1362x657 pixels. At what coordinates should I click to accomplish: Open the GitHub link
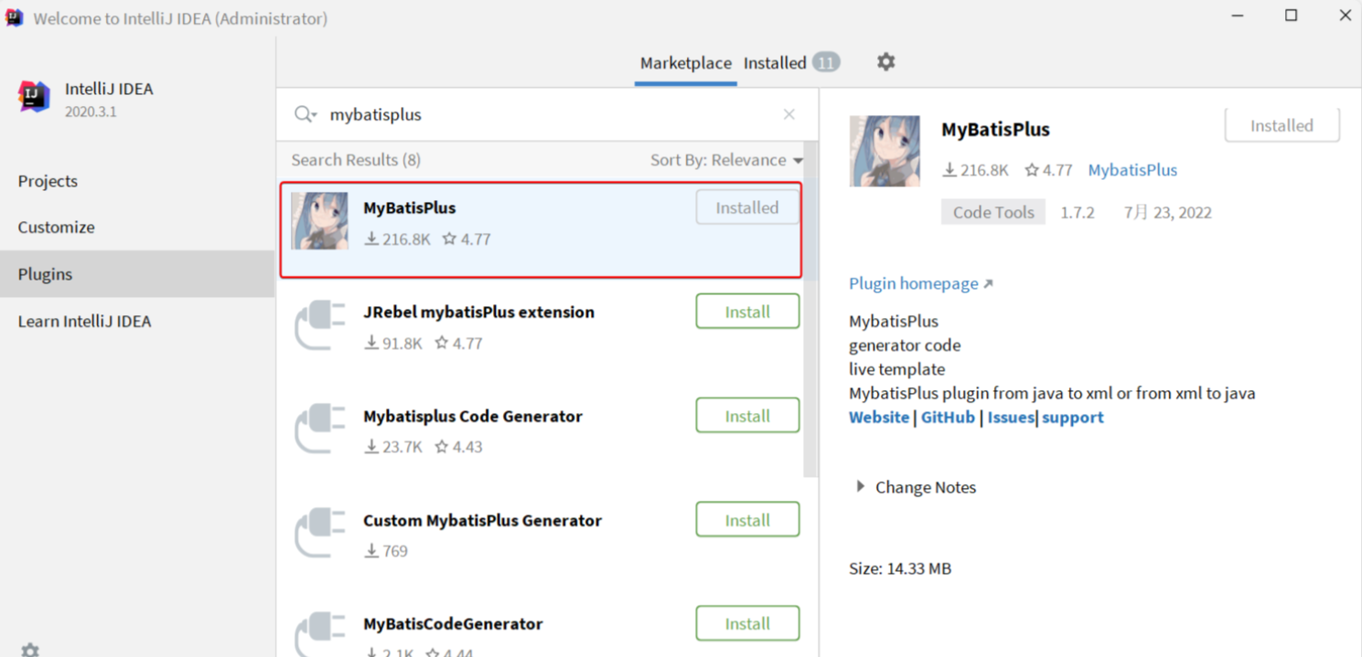point(948,417)
